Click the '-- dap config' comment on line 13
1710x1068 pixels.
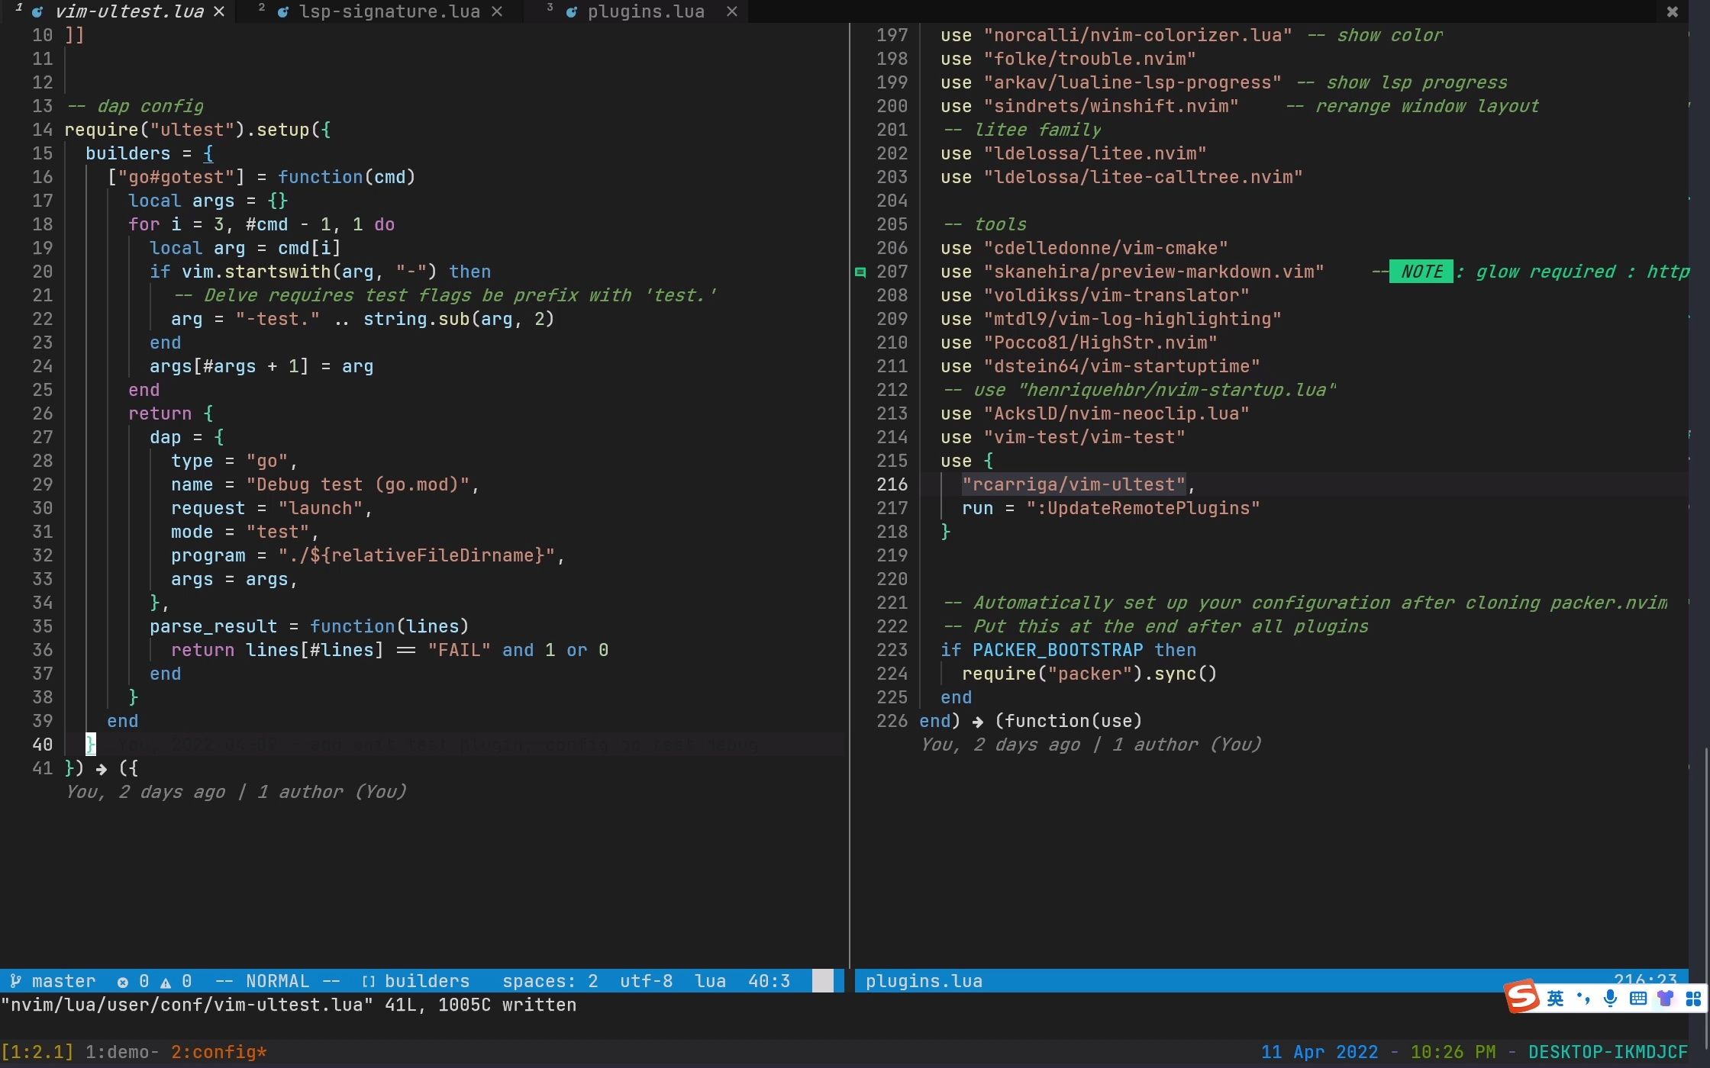point(135,106)
